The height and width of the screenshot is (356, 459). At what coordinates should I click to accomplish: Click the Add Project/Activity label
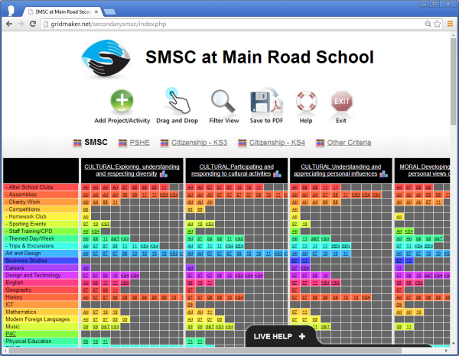[122, 121]
